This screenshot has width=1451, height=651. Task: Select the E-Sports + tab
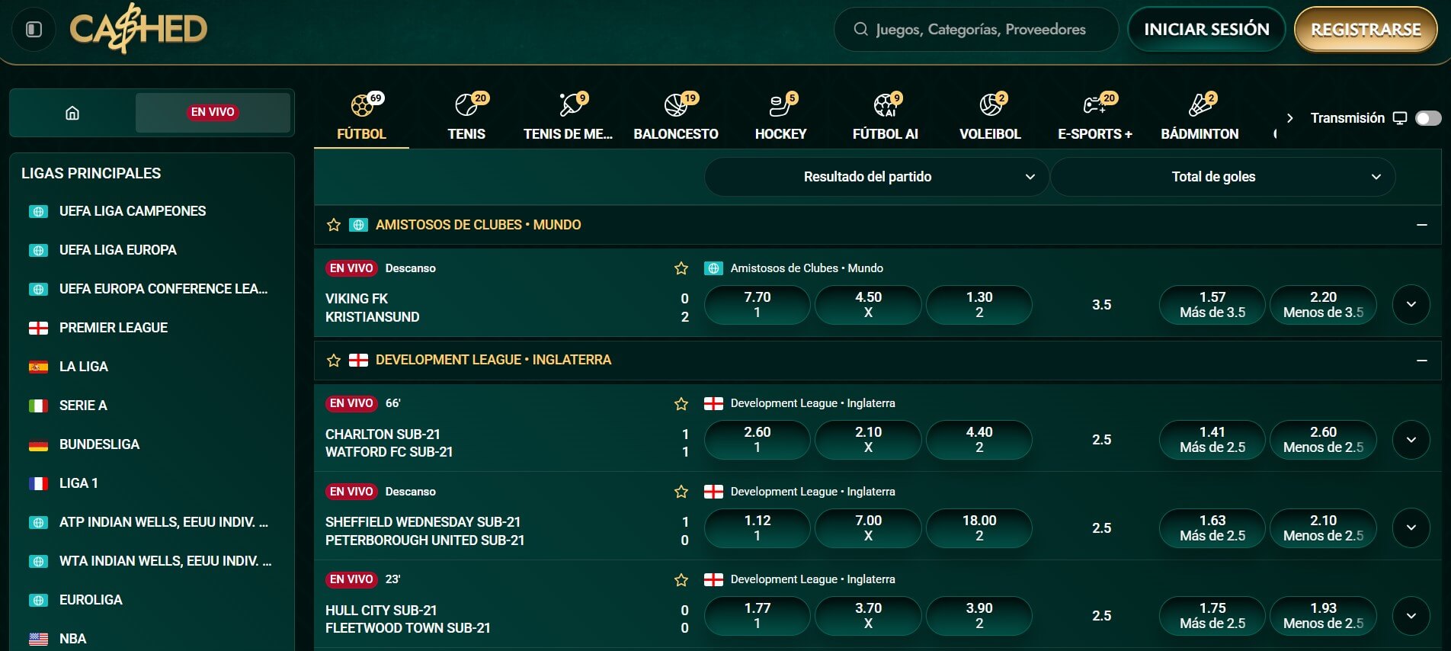coord(1095,117)
